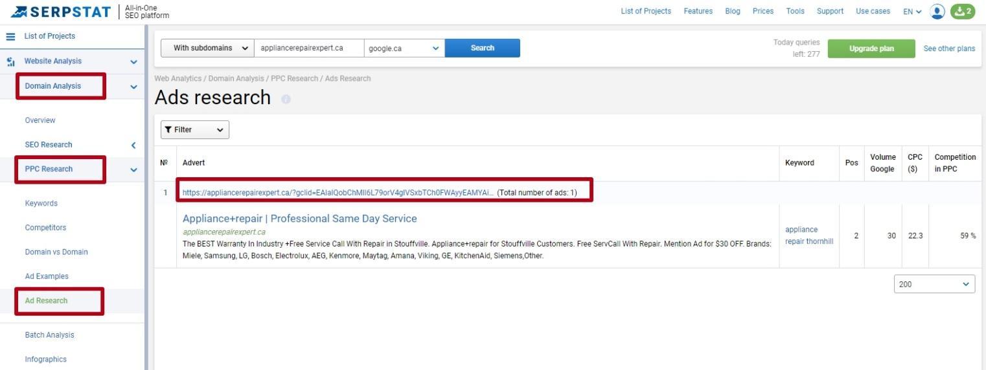Select Competitors in the sidebar
986x370 pixels.
(45, 228)
